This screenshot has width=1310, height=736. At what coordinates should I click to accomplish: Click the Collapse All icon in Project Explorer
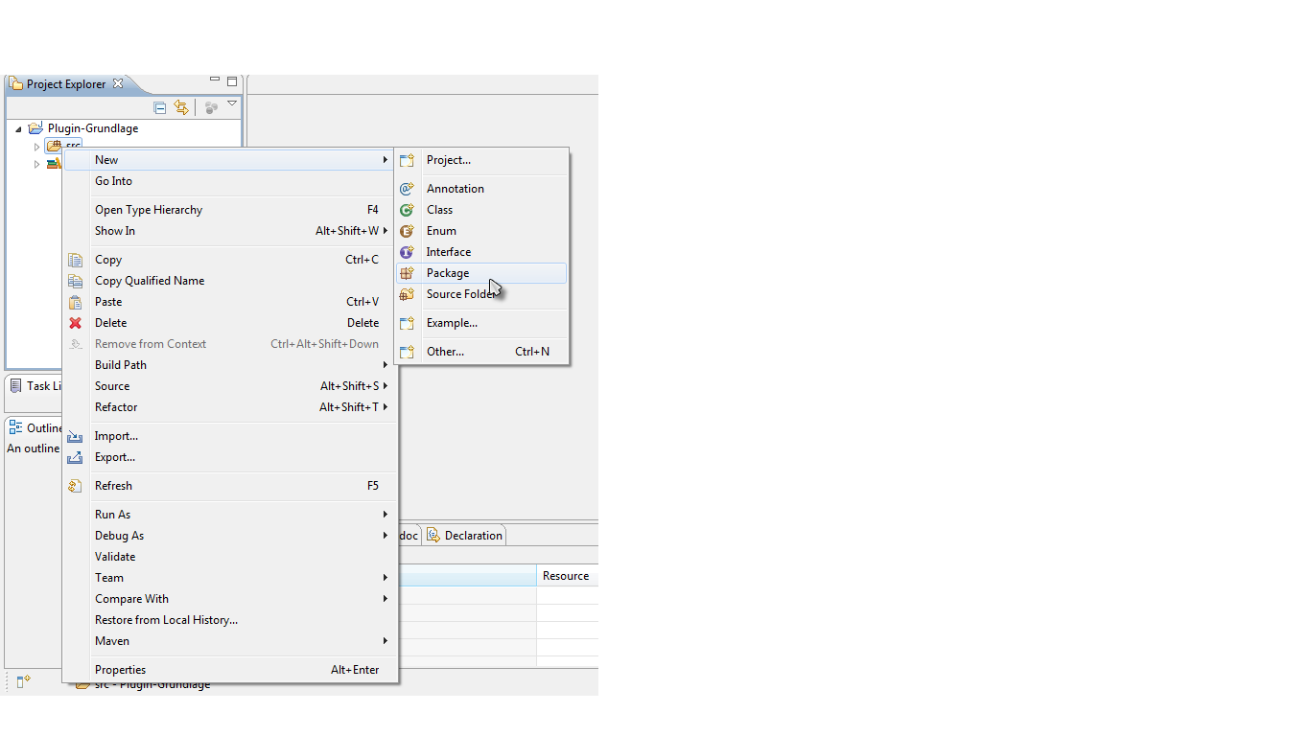(x=160, y=108)
